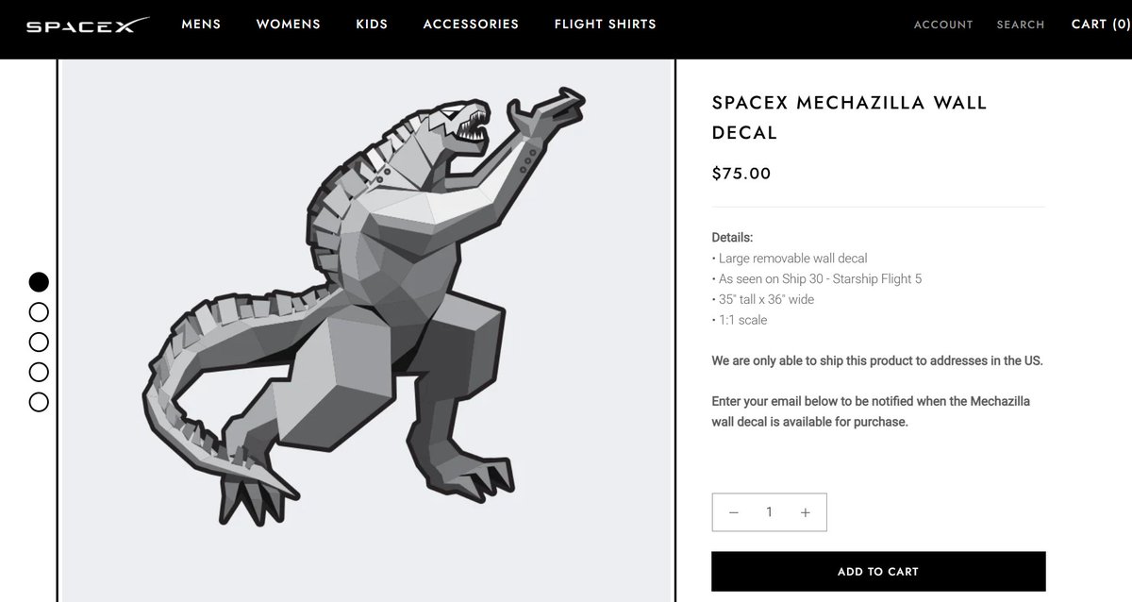Open the Mens menu
1132x602 pixels.
pos(201,24)
